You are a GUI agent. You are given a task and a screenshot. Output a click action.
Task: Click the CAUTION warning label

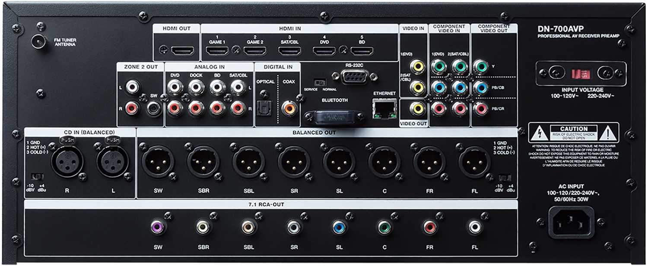point(574,133)
